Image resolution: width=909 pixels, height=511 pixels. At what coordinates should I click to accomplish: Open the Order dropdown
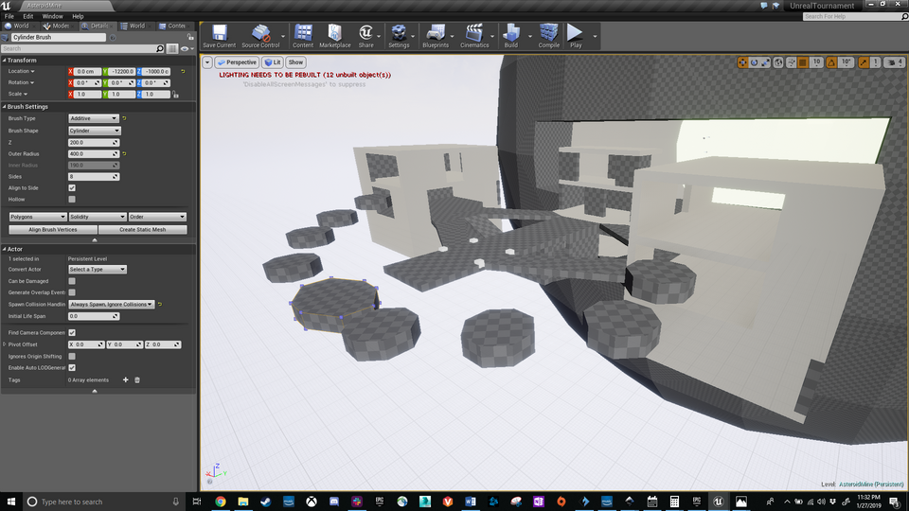(x=157, y=217)
